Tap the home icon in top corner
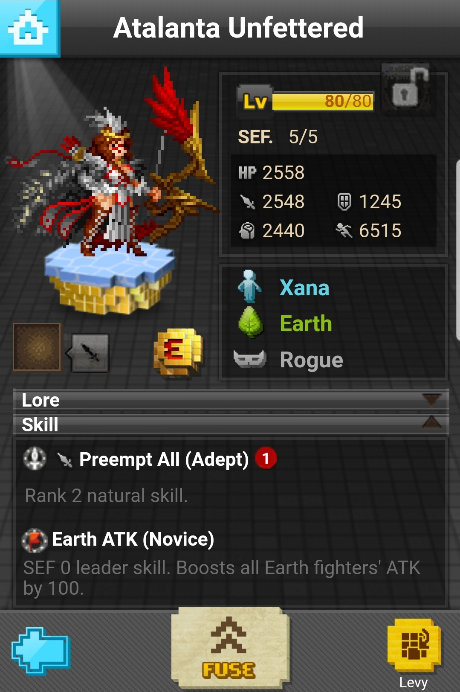460x692 pixels. coord(30,28)
